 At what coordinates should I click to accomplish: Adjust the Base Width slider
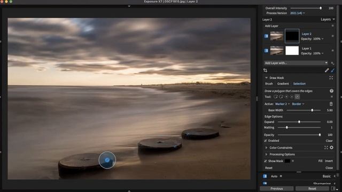coord(304,110)
